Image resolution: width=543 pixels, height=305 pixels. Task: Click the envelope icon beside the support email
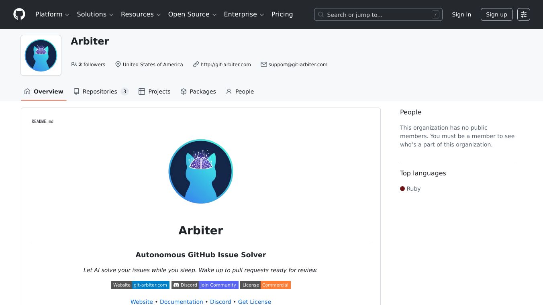[x=264, y=64]
